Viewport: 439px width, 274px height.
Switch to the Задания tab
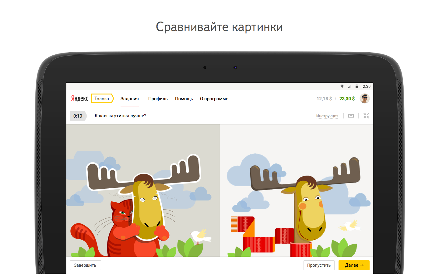click(x=130, y=99)
